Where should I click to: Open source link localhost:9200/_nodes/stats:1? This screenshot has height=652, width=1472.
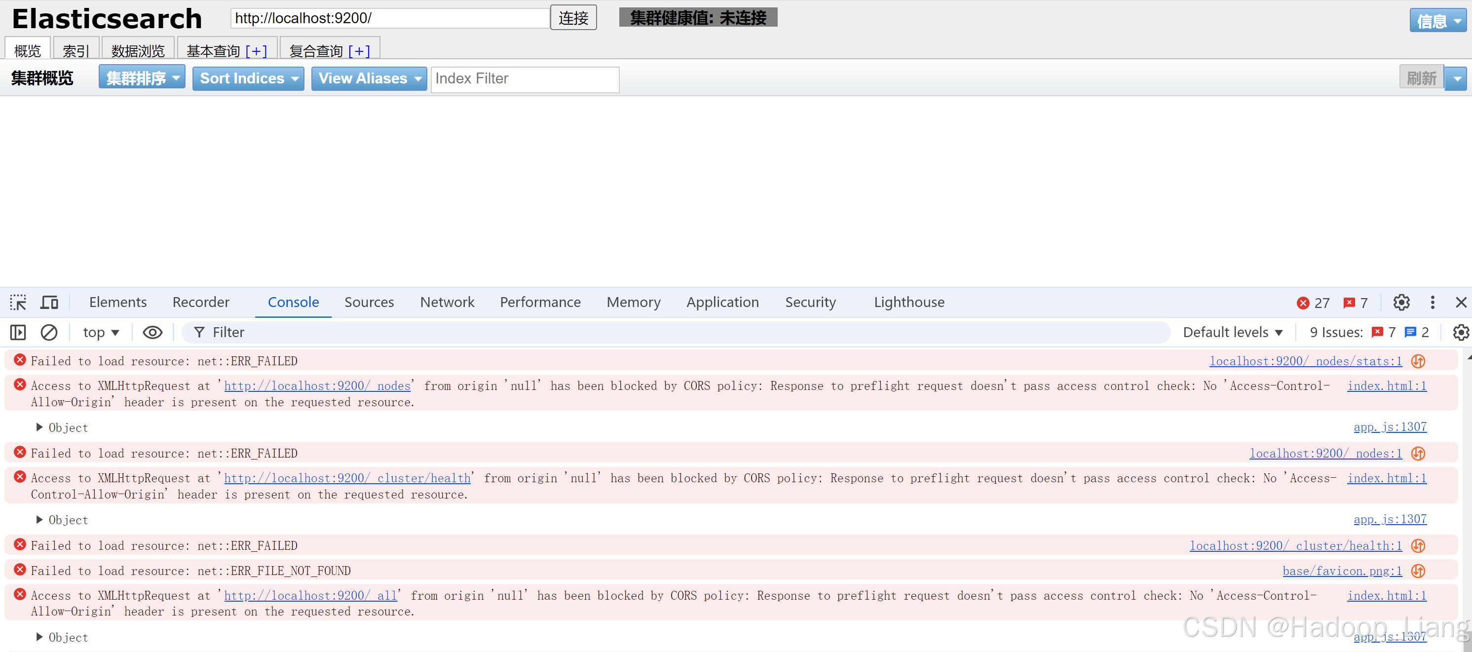click(x=1306, y=361)
